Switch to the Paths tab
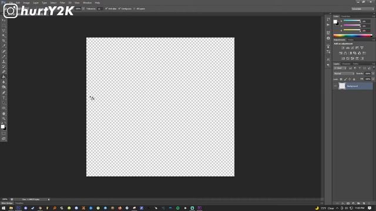Image resolution: width=376 pixels, height=211 pixels. (x=355, y=64)
